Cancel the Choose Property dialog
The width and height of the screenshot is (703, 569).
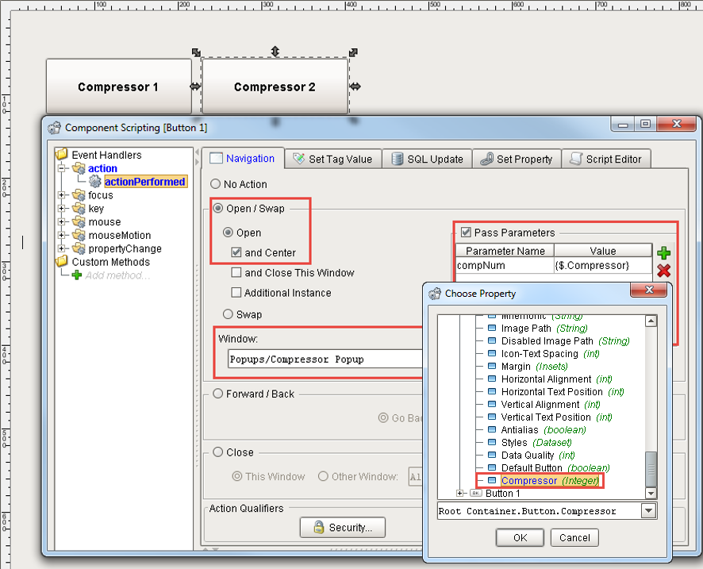[x=574, y=537]
